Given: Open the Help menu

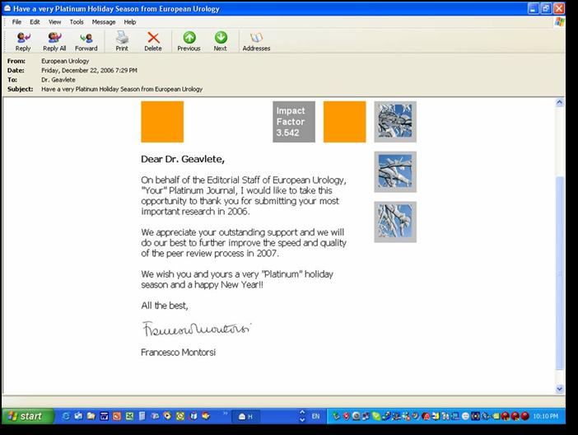Looking at the screenshot, I should coord(130,22).
